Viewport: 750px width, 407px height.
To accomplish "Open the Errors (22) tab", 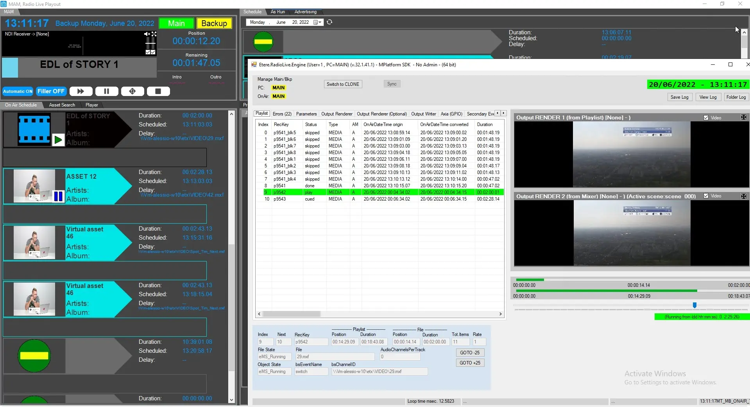I will [x=282, y=114].
